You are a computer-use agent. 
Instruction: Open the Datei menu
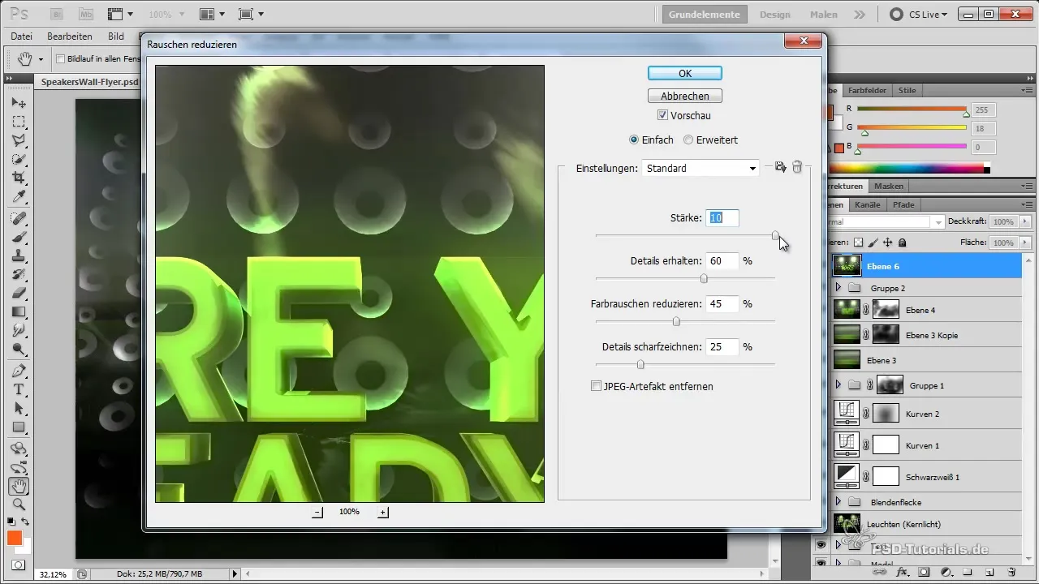pos(22,36)
